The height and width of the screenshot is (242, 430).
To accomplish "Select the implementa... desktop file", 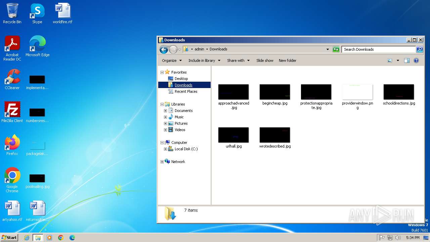I will [37, 82].
